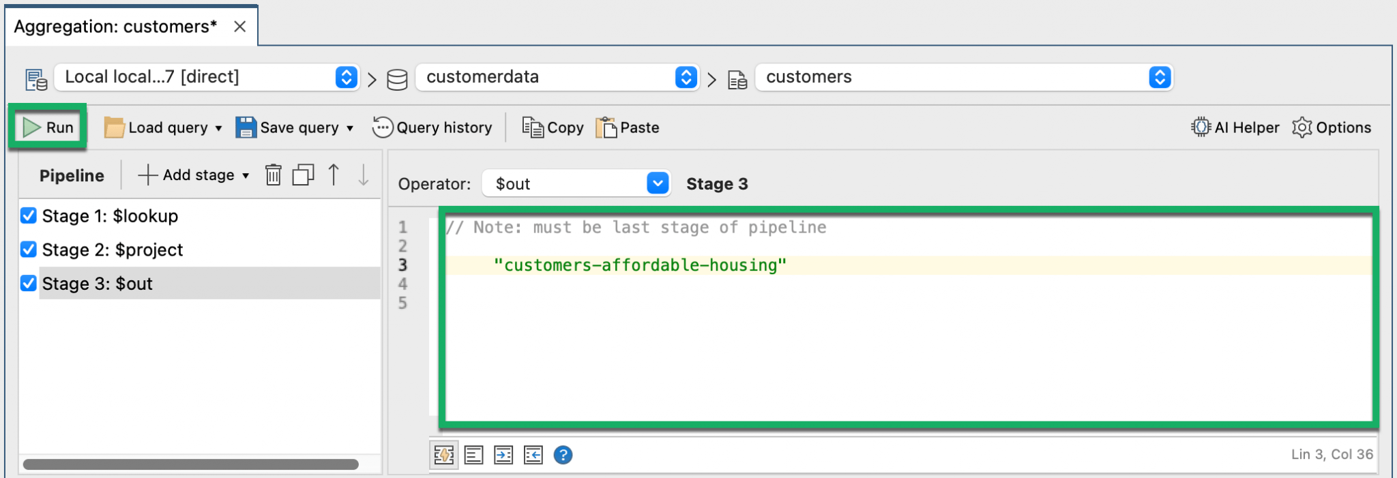The width and height of the screenshot is (1397, 478).
Task: Run the aggregation pipeline
Action: (48, 128)
